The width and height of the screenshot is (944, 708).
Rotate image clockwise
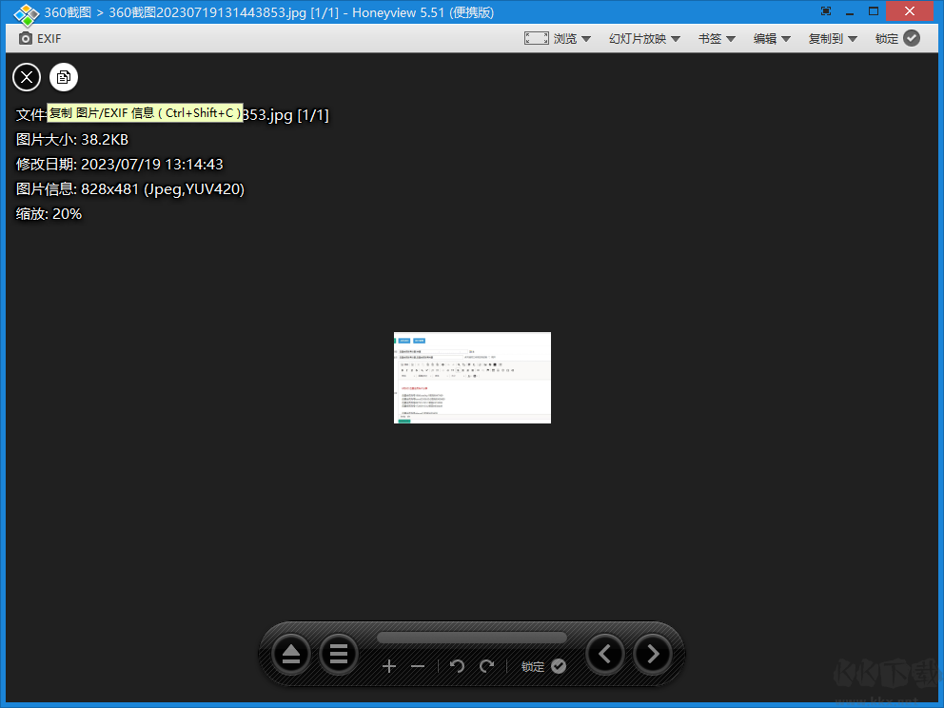click(x=487, y=666)
